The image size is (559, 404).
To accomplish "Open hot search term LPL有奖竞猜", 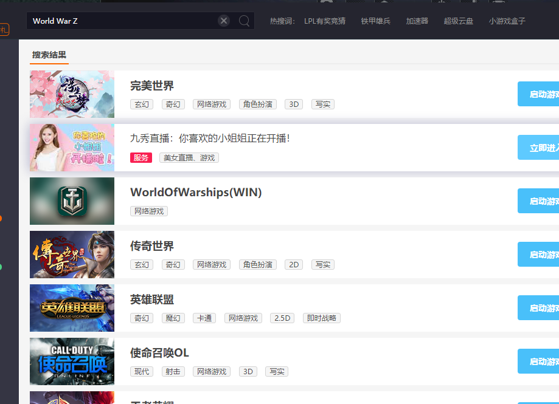I will (x=325, y=21).
